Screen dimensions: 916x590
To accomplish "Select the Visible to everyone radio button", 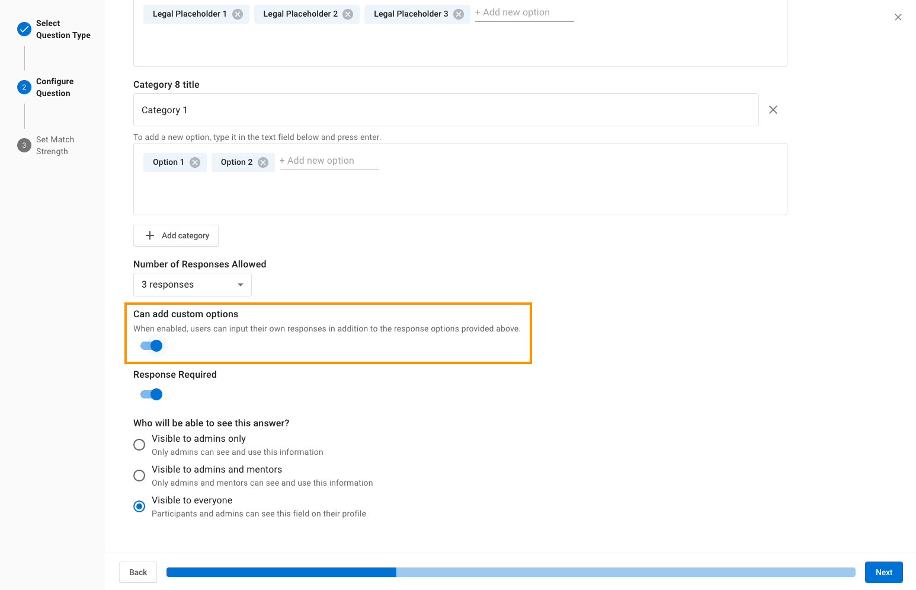I will click(x=139, y=506).
